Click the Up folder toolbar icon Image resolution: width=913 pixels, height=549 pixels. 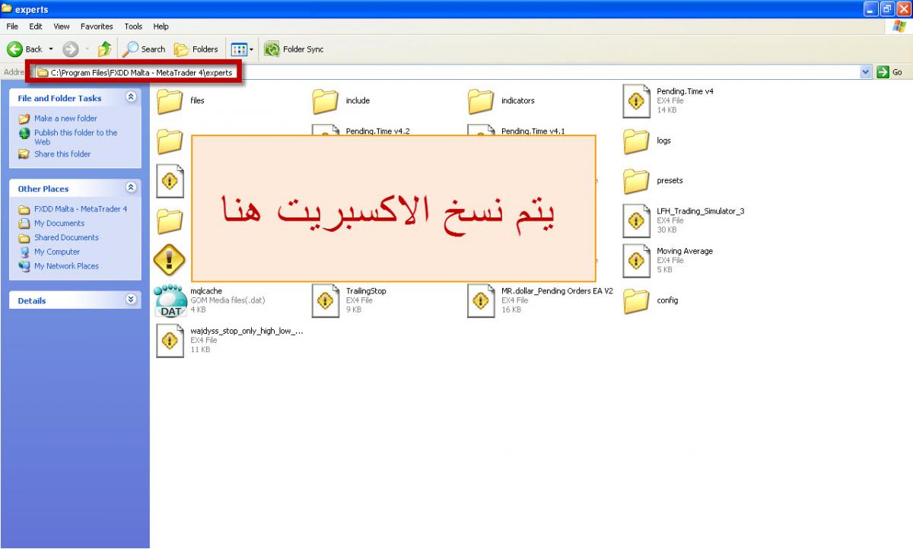(x=105, y=49)
